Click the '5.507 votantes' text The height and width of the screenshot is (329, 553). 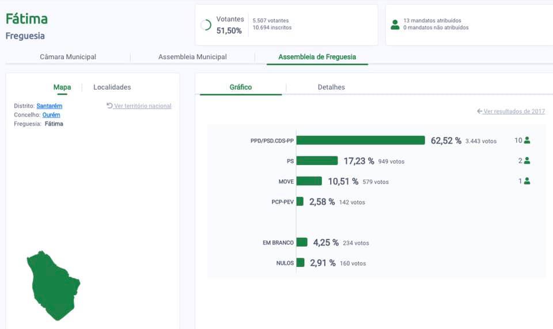pos(271,21)
